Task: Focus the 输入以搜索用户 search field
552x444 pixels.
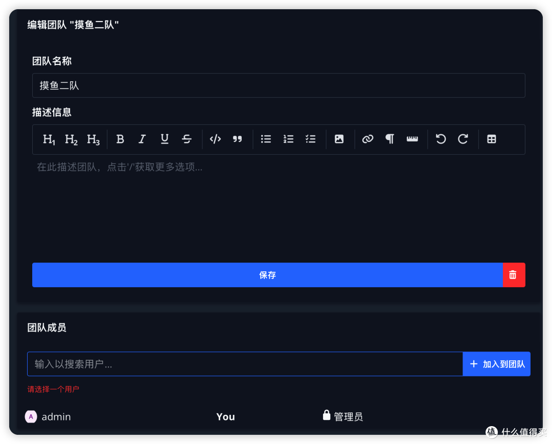Action: [x=245, y=364]
